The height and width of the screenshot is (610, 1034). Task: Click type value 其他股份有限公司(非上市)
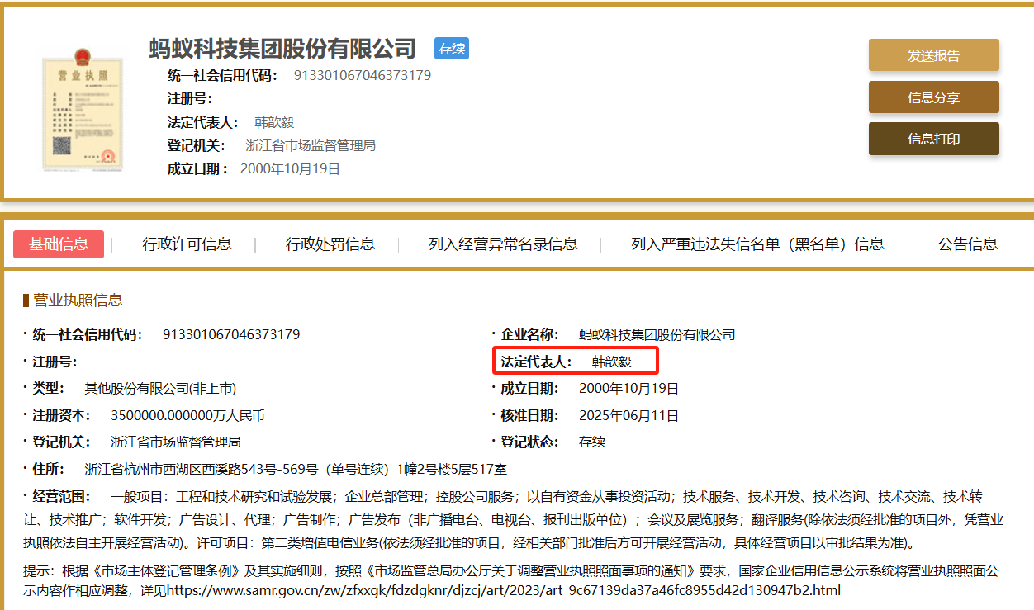pos(160,389)
